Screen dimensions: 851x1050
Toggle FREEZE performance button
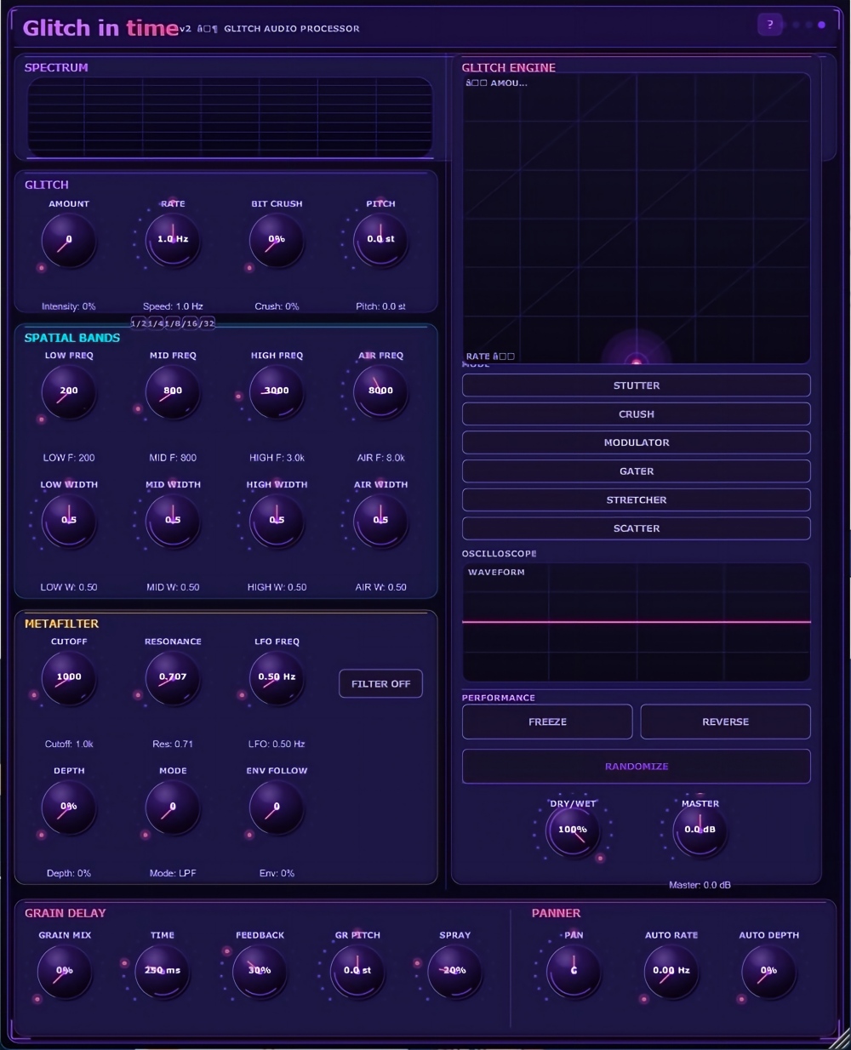(x=547, y=722)
